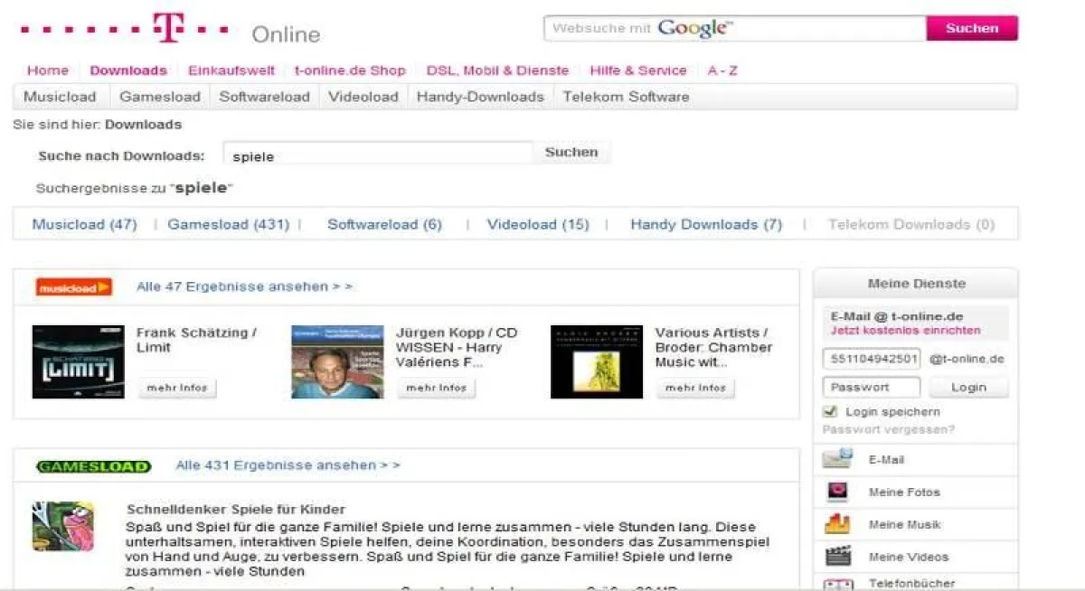Switch to the Gamesload (431) results tab
1085x591 pixels.
(228, 224)
